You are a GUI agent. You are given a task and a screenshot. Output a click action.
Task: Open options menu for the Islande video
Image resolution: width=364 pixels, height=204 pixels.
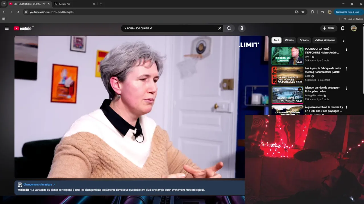[x=346, y=88]
